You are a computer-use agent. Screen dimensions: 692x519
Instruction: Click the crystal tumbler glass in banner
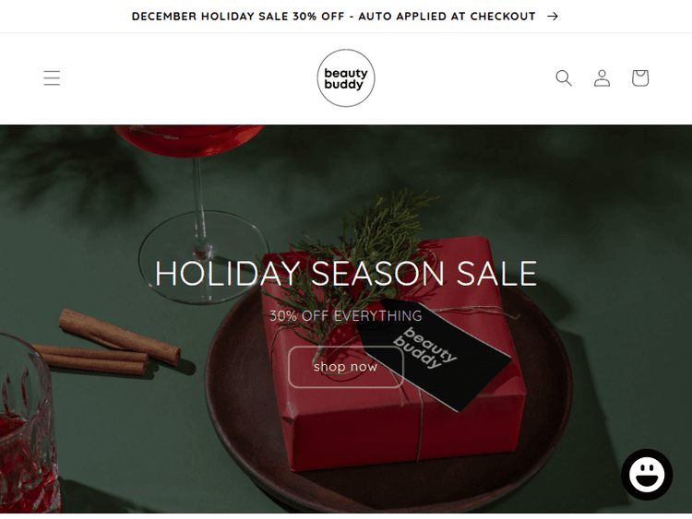tap(28, 423)
